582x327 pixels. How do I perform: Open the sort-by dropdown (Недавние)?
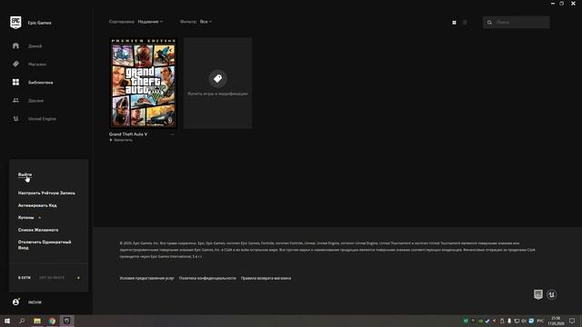150,22
